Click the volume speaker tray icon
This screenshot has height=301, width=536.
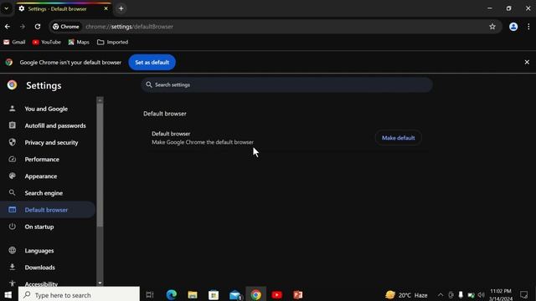pyautogui.click(x=482, y=295)
